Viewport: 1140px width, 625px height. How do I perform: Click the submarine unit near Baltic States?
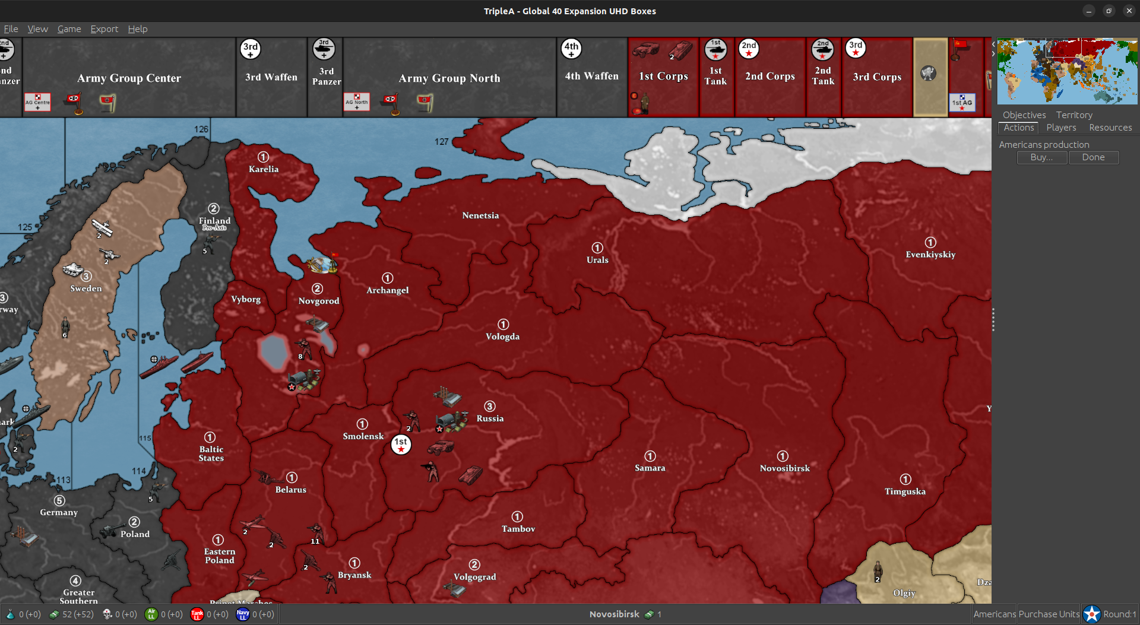[x=197, y=361]
